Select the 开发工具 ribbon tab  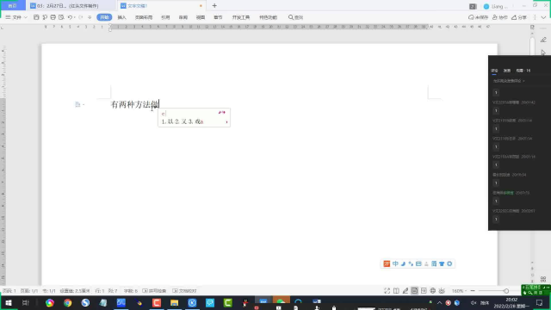(241, 17)
